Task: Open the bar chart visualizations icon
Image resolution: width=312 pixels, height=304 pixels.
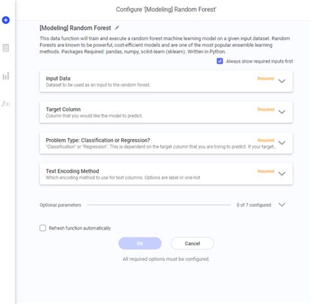Action: coord(6,76)
